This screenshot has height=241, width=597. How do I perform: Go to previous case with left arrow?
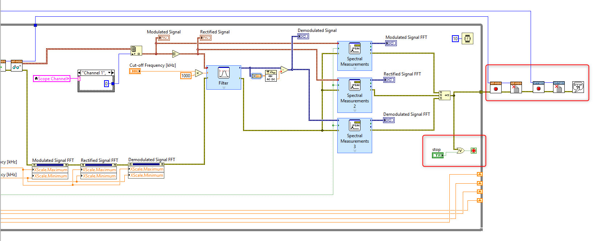coord(79,73)
